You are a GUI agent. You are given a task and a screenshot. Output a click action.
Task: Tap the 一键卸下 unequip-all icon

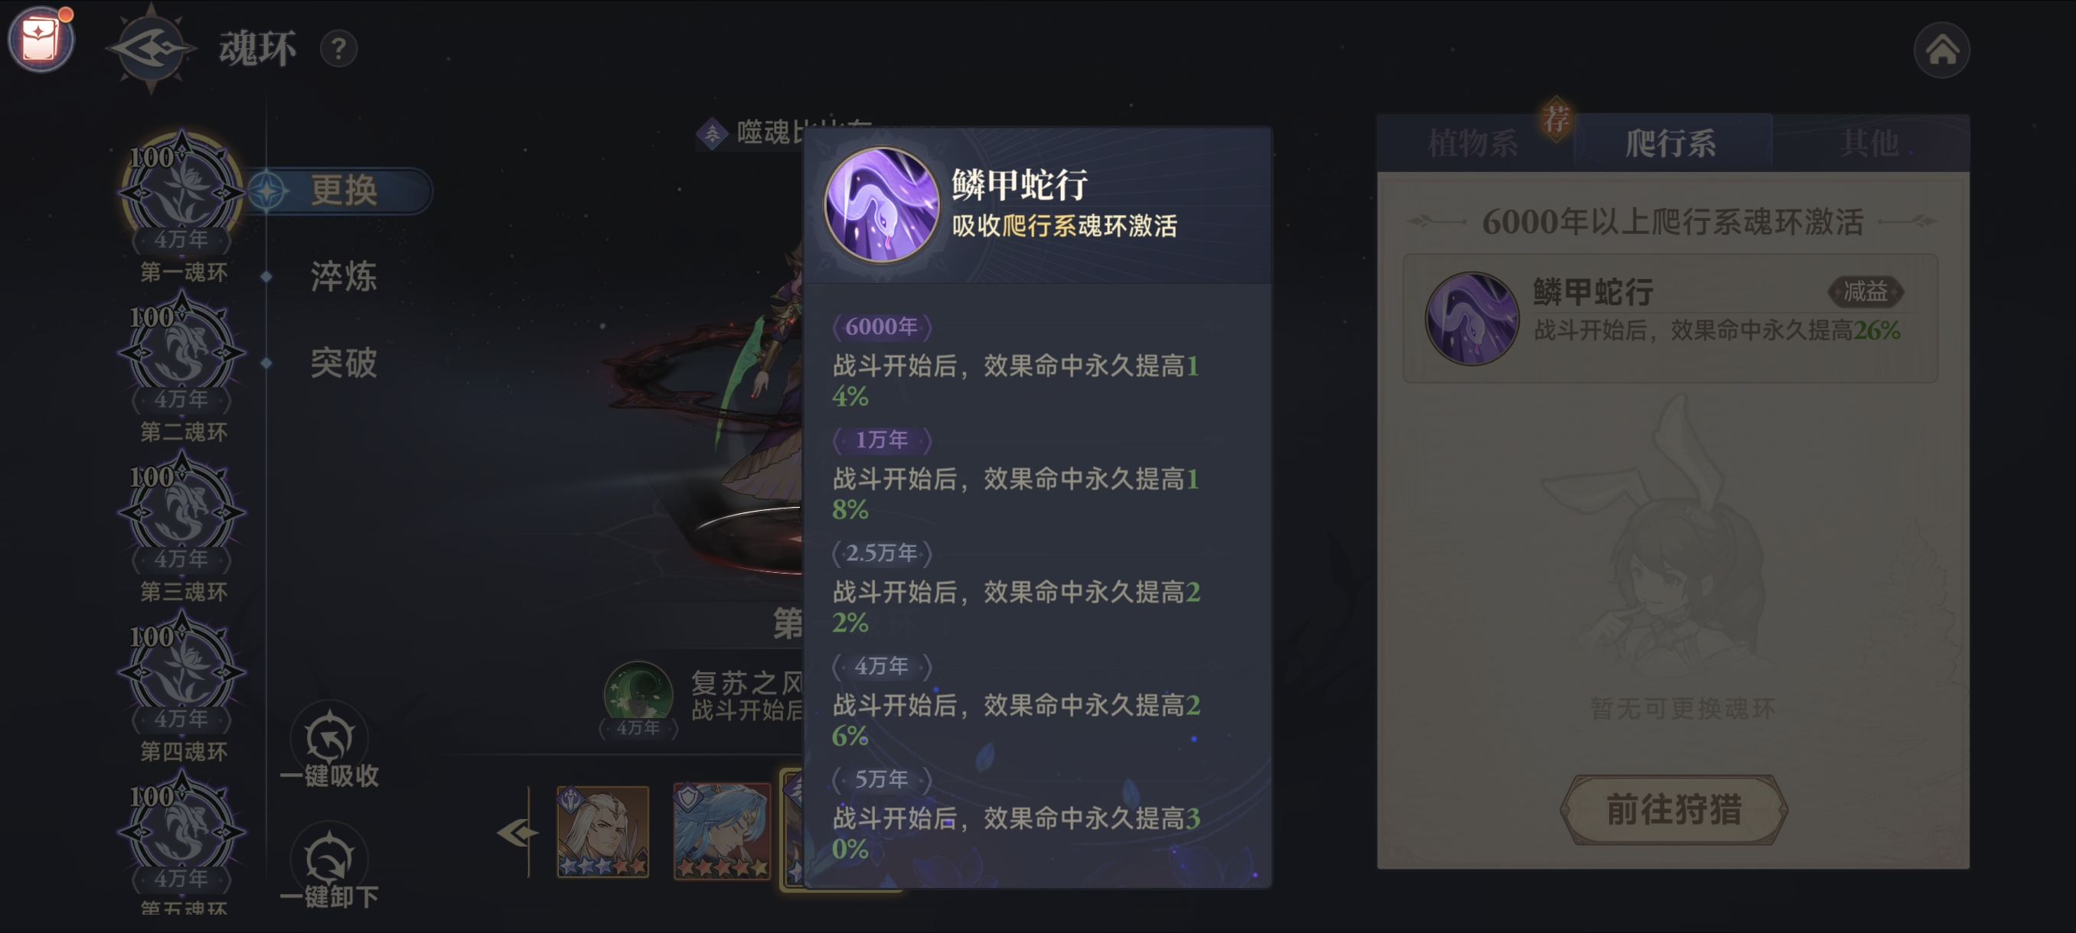point(330,869)
